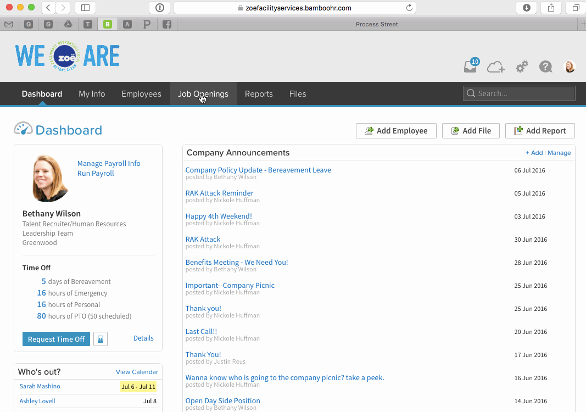Click the cloud upload icon in the header
The image size is (586, 412).
[496, 66]
